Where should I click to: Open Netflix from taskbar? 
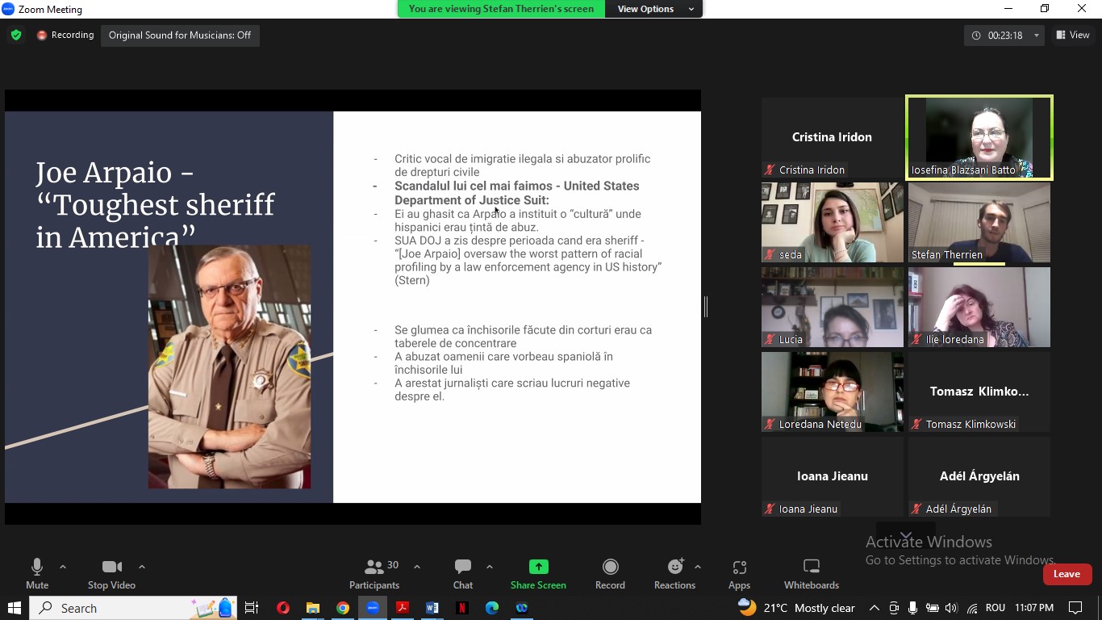[462, 608]
